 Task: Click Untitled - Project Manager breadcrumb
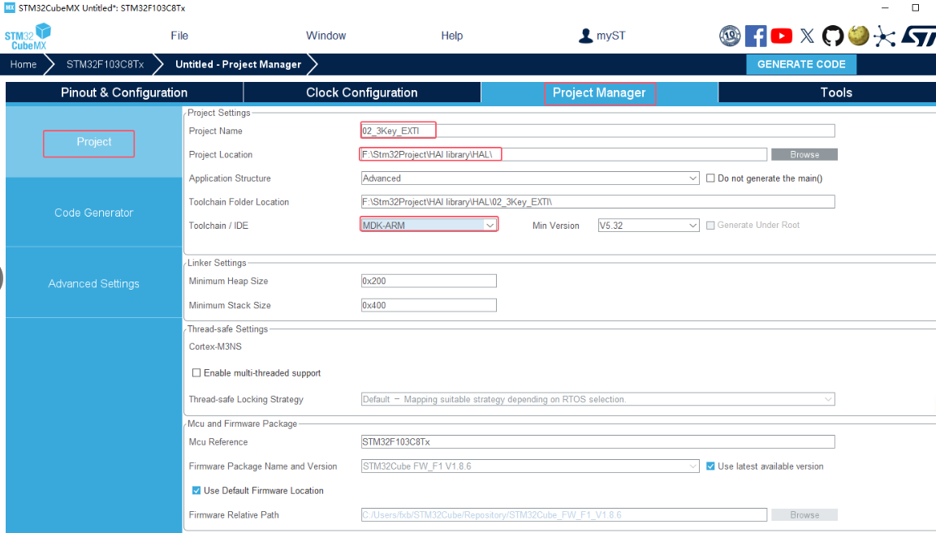pyautogui.click(x=238, y=64)
